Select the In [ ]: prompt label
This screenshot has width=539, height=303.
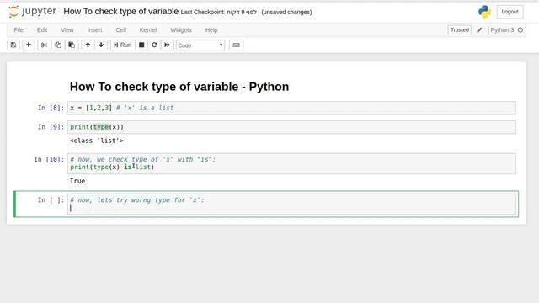click(51, 200)
